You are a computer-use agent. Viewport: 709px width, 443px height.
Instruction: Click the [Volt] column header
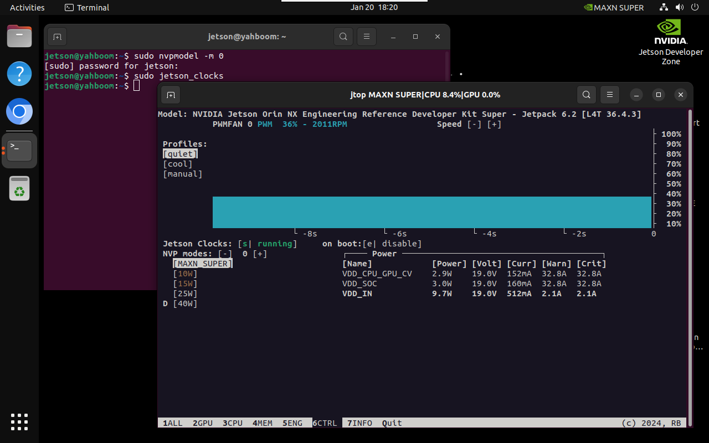pos(487,264)
